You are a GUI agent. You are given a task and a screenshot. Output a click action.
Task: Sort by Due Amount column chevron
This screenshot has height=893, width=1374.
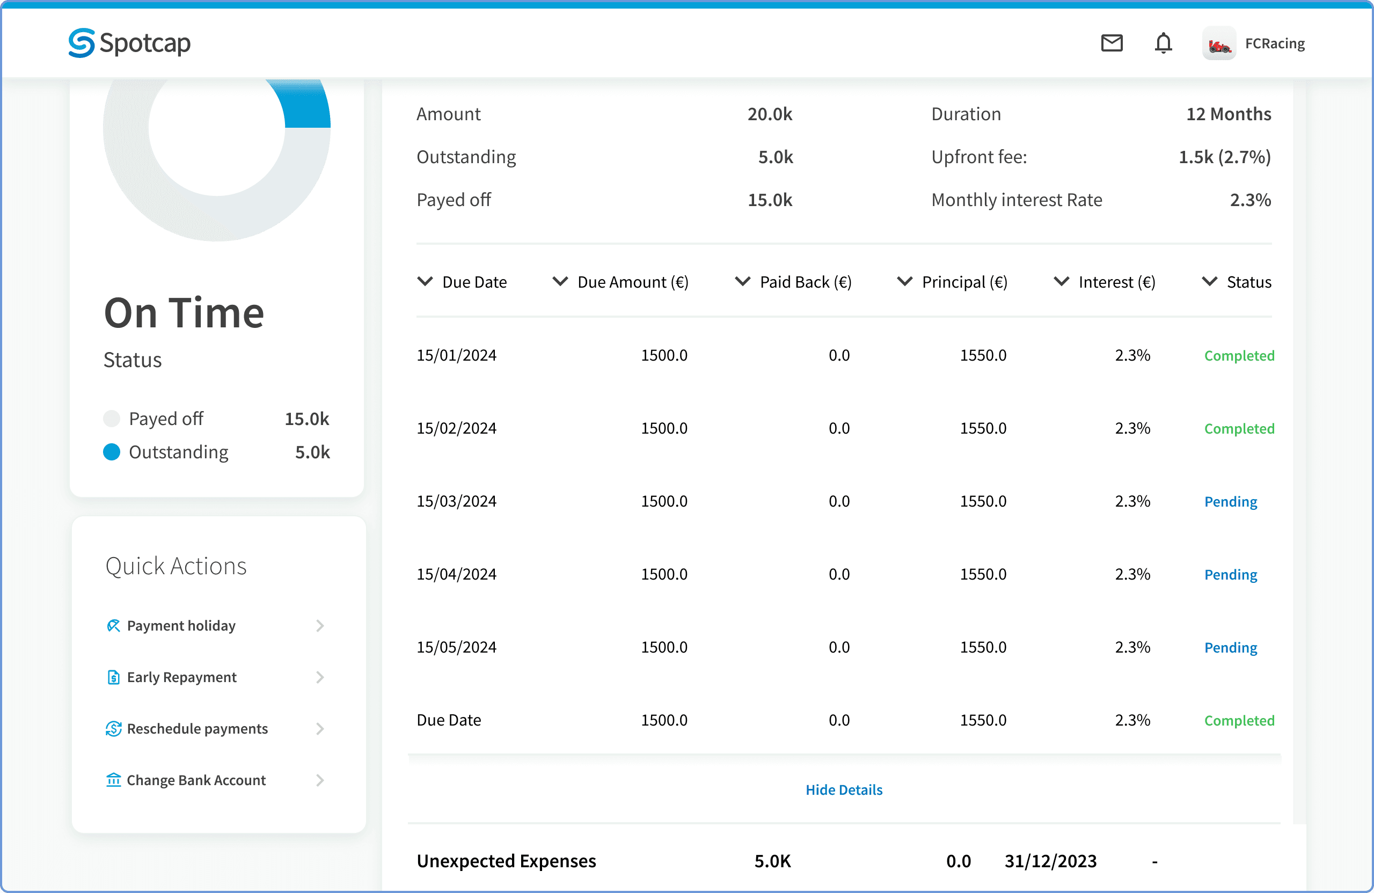(560, 282)
